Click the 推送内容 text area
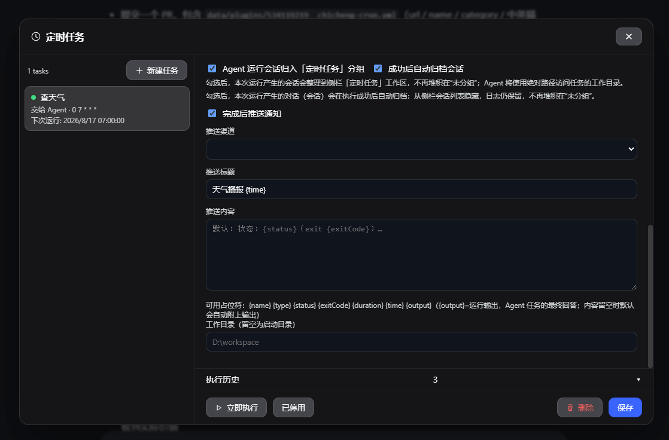 (421, 255)
